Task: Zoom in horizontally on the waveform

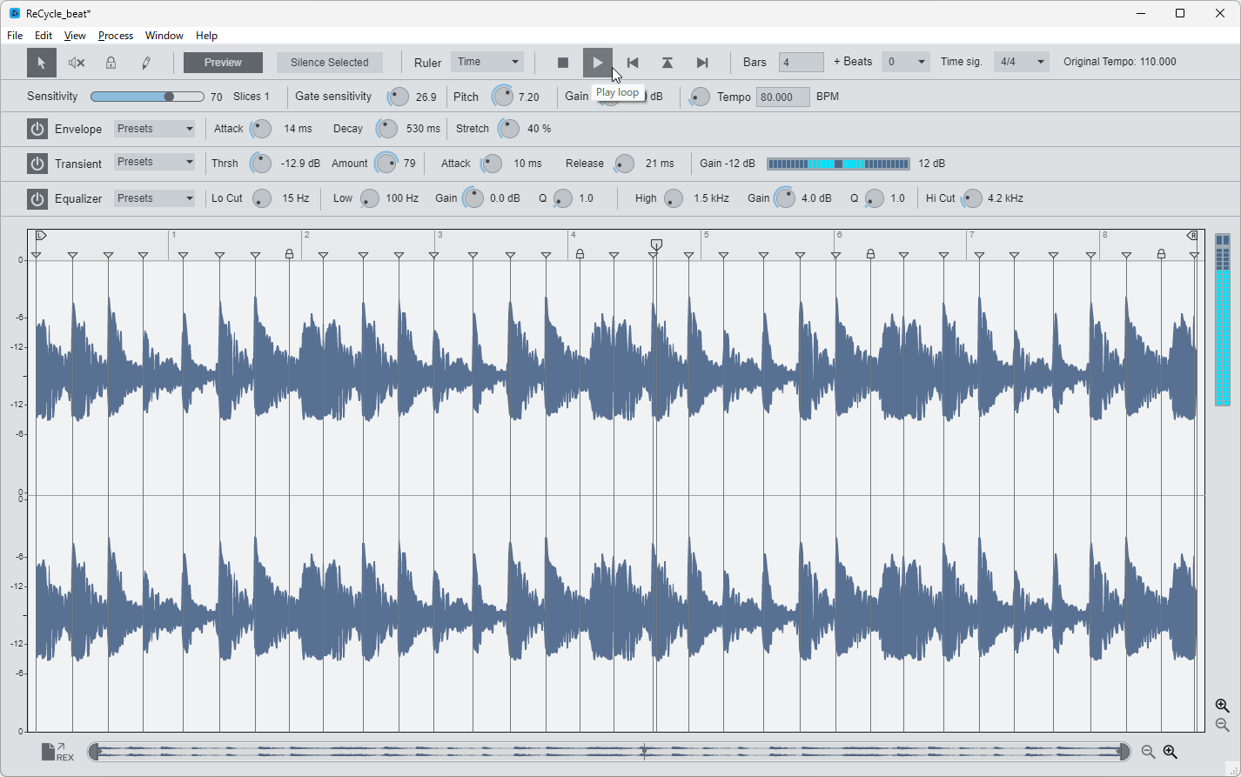Action: pyautogui.click(x=1171, y=752)
